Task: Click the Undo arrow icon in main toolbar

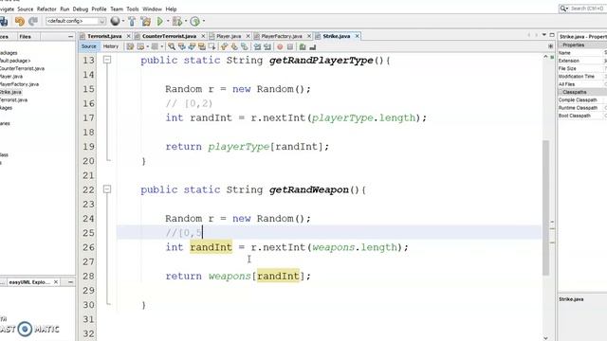Action: tap(19, 21)
